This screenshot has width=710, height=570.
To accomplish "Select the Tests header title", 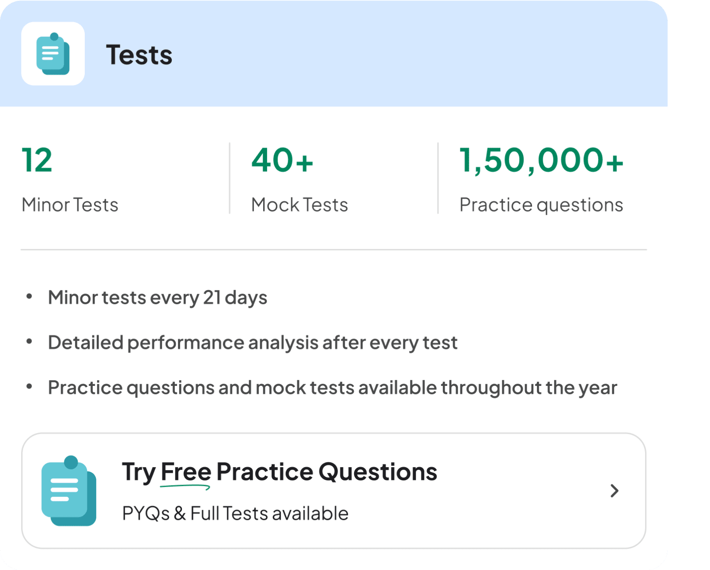I will [x=139, y=55].
